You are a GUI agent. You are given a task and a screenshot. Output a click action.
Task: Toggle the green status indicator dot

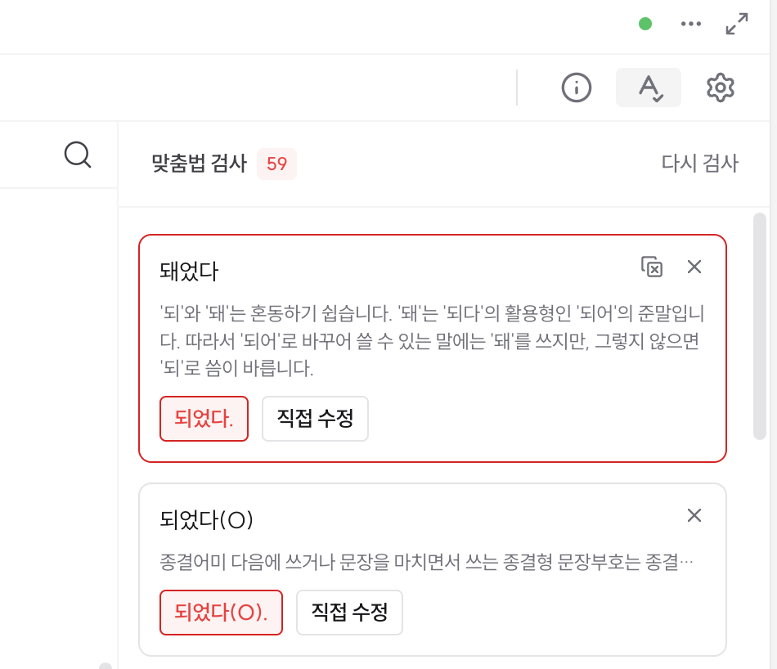[x=645, y=24]
